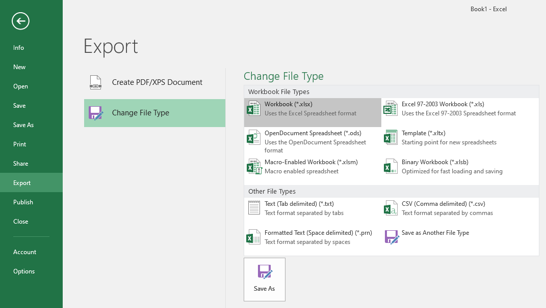This screenshot has width=546, height=308.
Task: Click the Save as Another File Type icon
Action: pos(391,237)
